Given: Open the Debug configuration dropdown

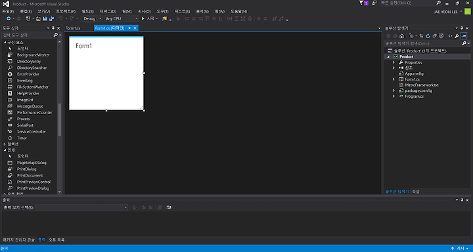Looking at the screenshot, I should (x=93, y=18).
